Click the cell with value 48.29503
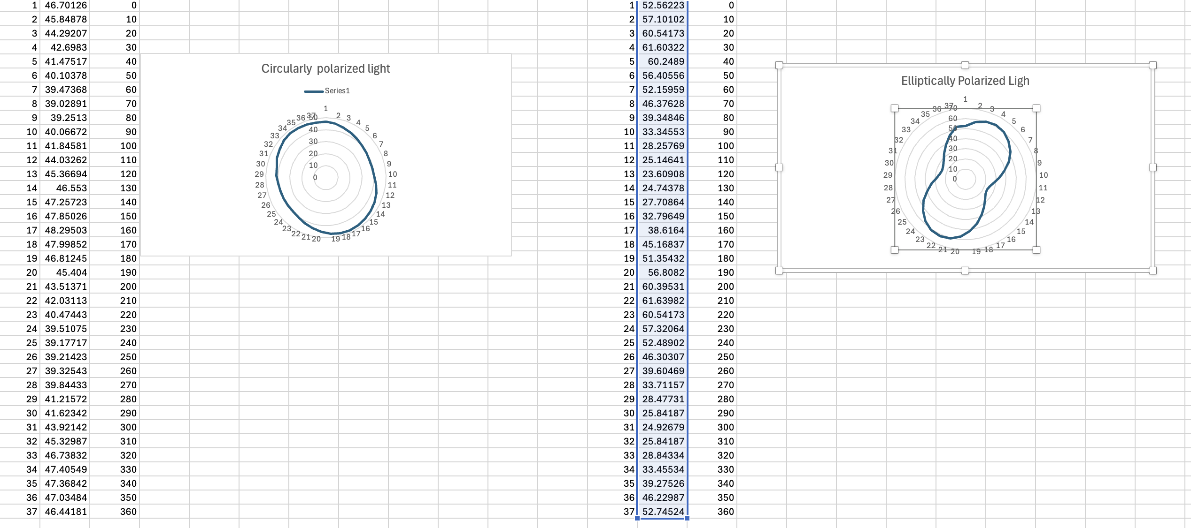The height and width of the screenshot is (528, 1191). point(65,230)
